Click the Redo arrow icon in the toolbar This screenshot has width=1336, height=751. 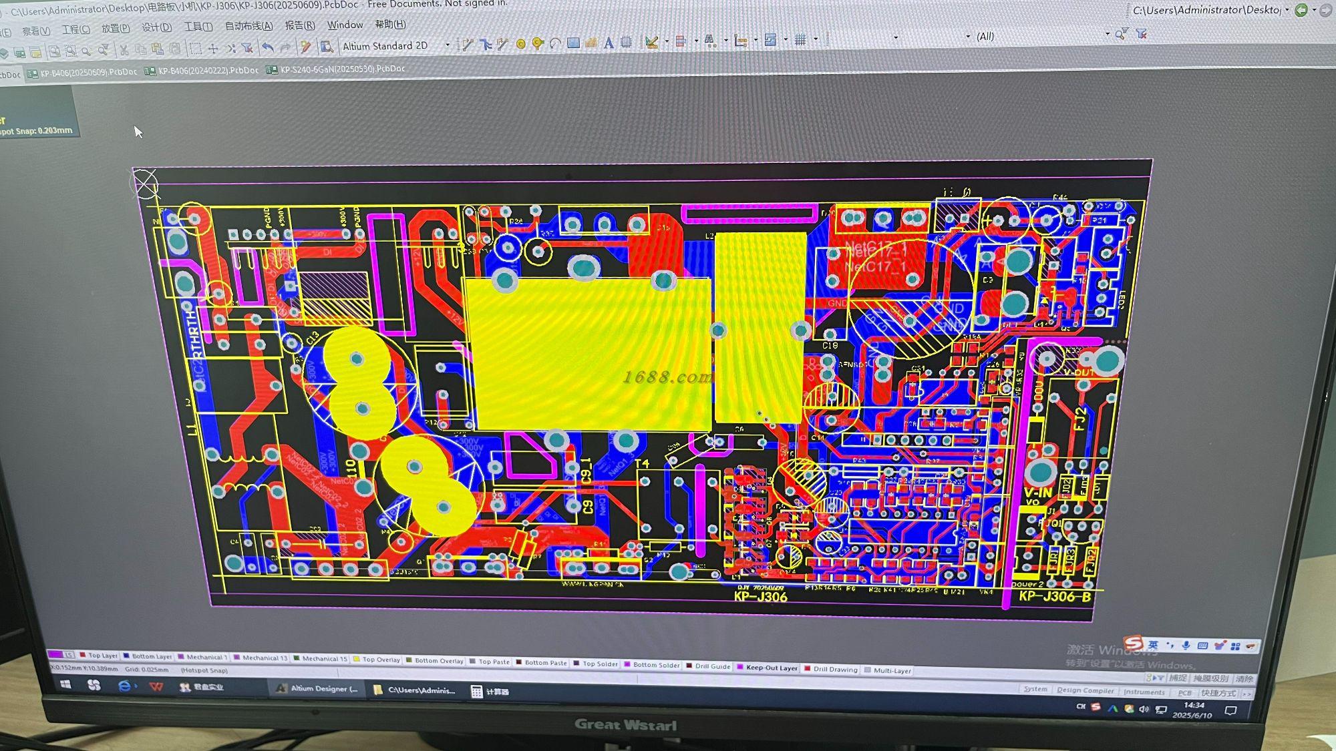285,47
